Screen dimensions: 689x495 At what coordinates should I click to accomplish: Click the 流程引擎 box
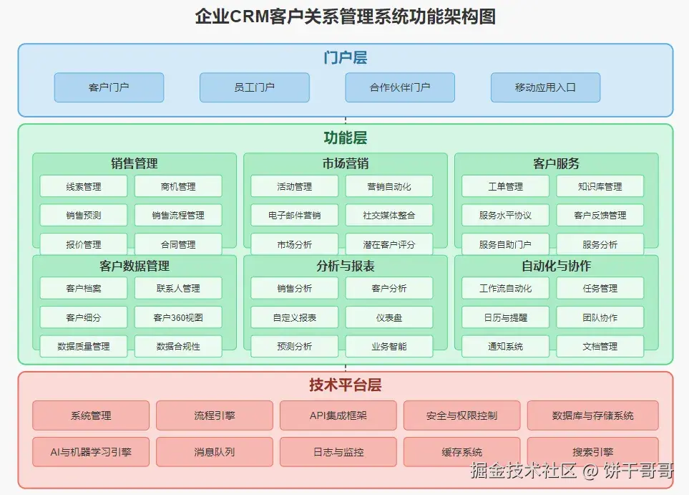(x=215, y=415)
